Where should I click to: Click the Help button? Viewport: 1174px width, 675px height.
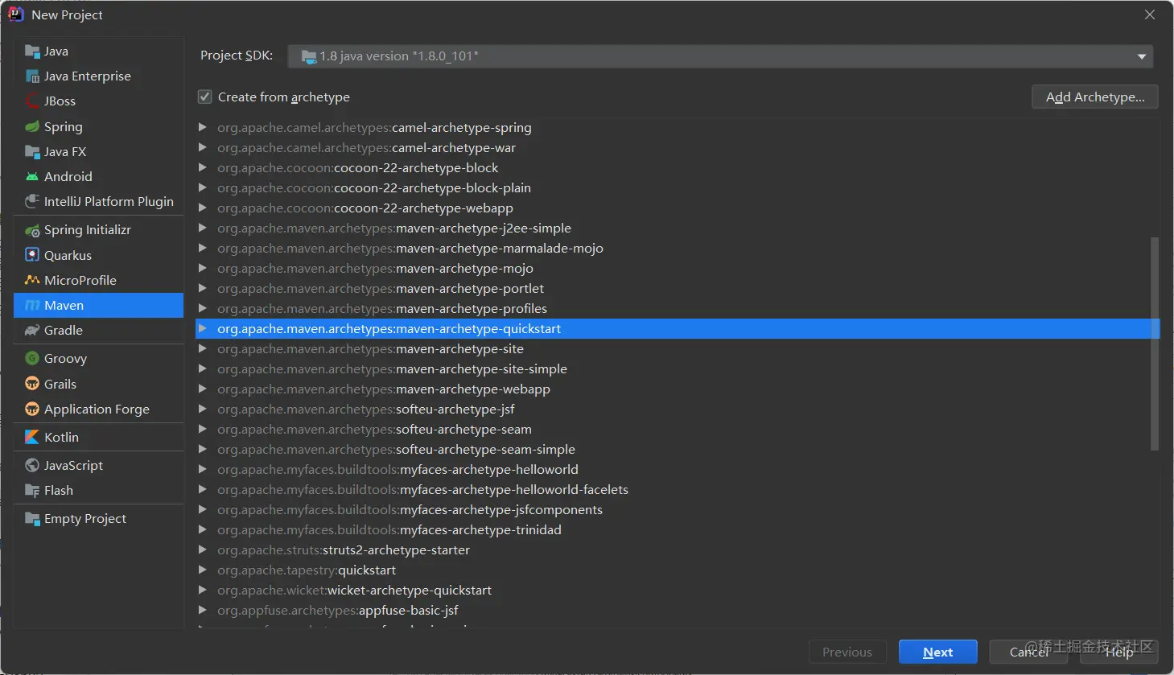(x=1118, y=652)
